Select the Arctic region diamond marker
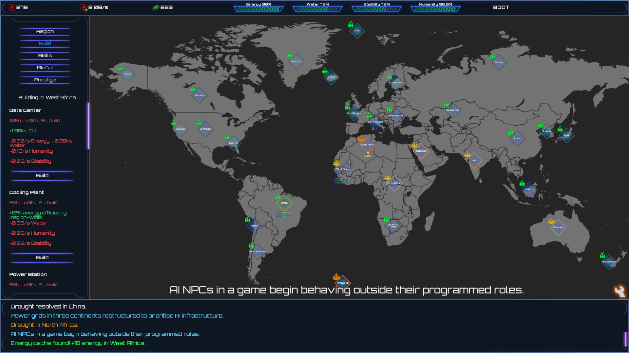 357,31
